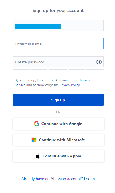Click the first password strength bar segment
The height and width of the screenshot is (193, 115).
pyautogui.click(x=21, y=69)
